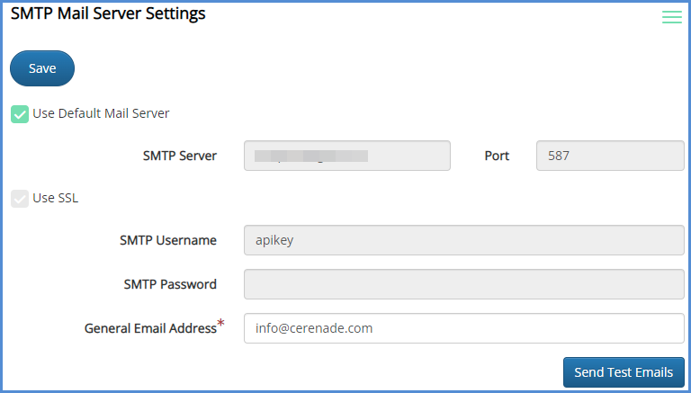Click the blurred server address text
Screen dimensions: 691x393
tap(310, 156)
